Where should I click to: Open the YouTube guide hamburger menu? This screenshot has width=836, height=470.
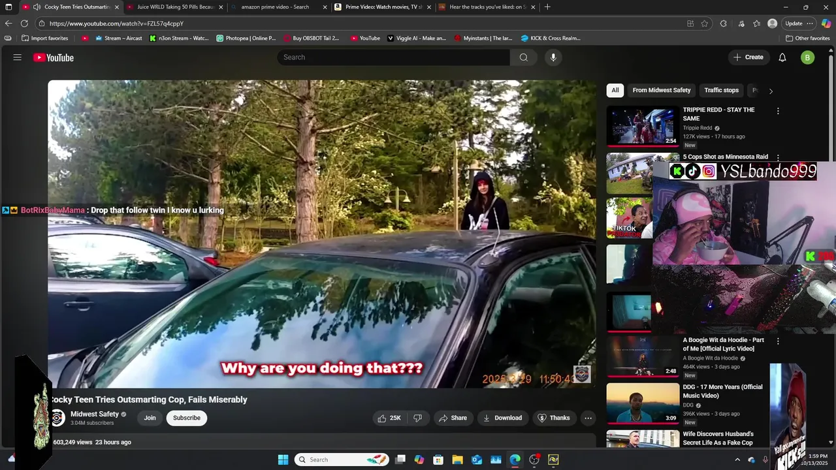coord(18,57)
